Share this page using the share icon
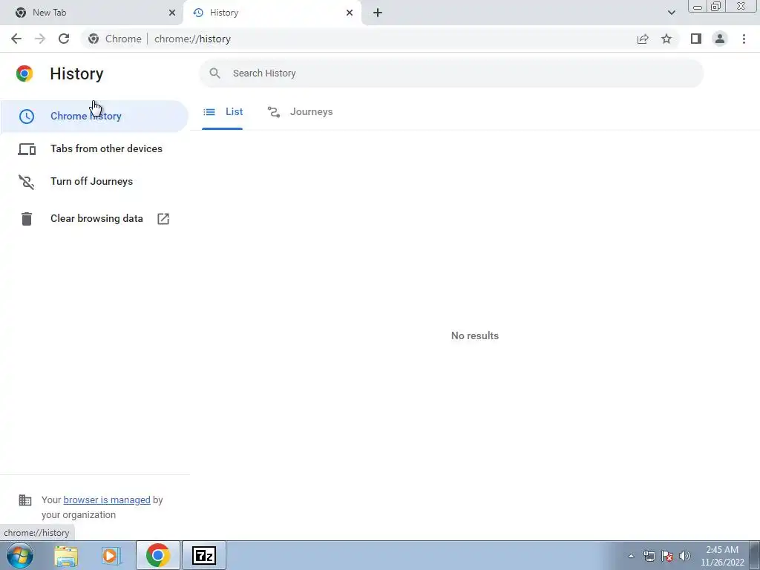The width and height of the screenshot is (760, 570). [x=643, y=39]
